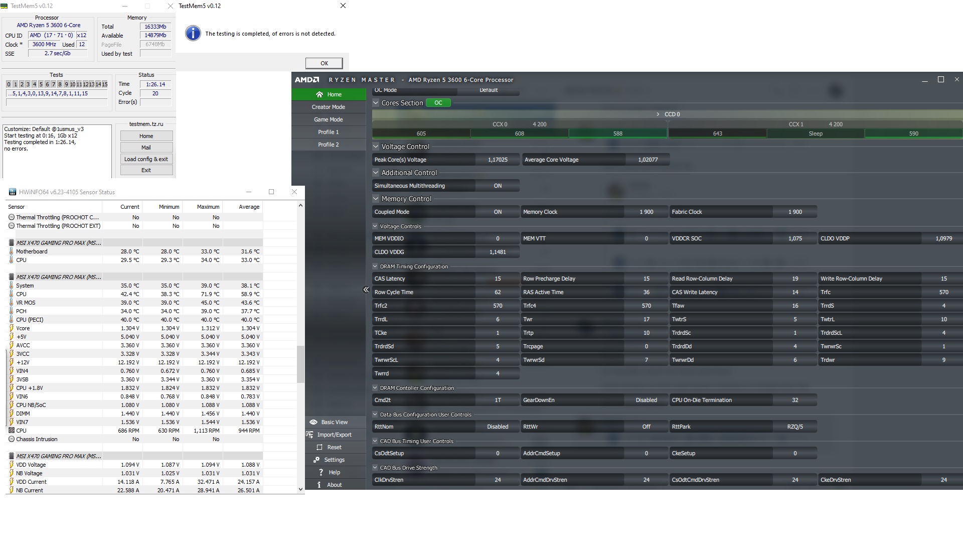Collapse sidebar with double-chevron arrow
963x542 pixels.
tap(366, 290)
